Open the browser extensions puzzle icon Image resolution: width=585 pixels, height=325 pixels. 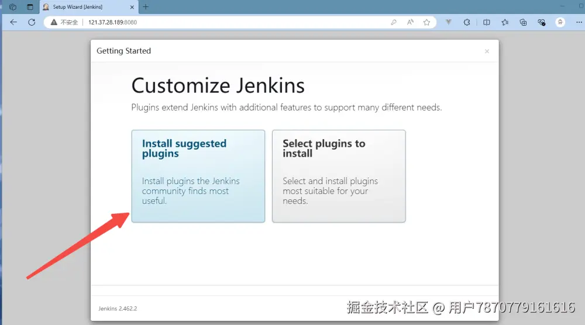coord(467,22)
